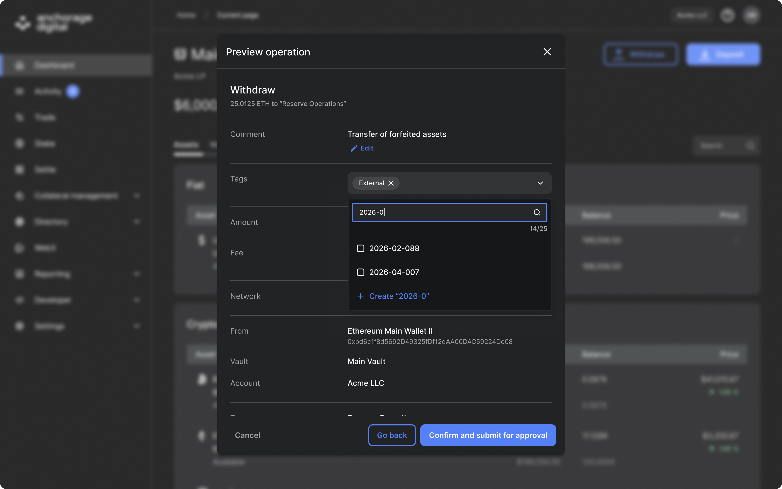The image size is (782, 489).
Task: Select the Main Vault value
Action: pyautogui.click(x=367, y=361)
